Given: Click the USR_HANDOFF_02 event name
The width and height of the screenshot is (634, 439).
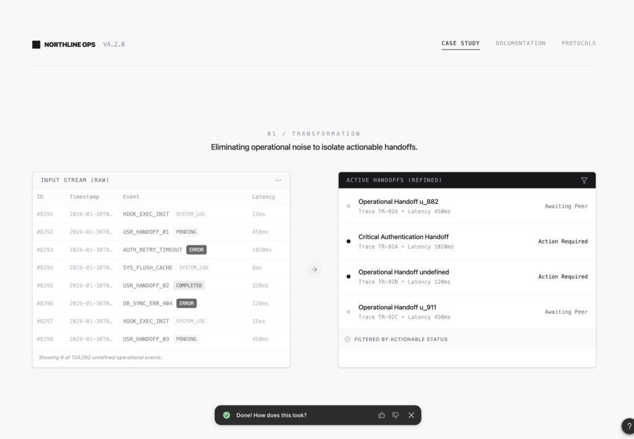Looking at the screenshot, I should click(146, 286).
